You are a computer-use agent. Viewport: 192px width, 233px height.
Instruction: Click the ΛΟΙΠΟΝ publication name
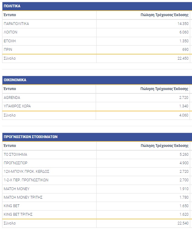tap(11, 32)
